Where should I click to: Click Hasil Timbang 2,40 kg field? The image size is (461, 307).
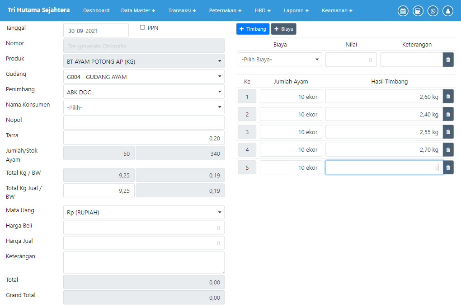point(384,114)
